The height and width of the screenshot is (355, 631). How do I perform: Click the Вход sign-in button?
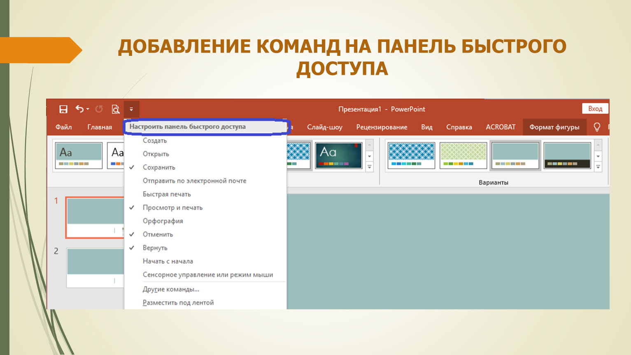coord(595,108)
